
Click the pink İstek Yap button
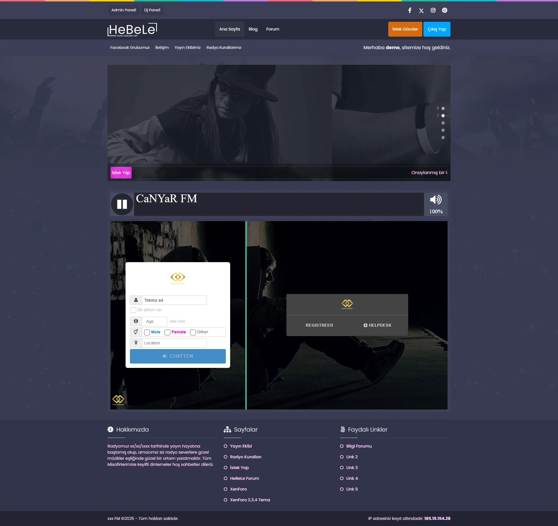(x=121, y=173)
